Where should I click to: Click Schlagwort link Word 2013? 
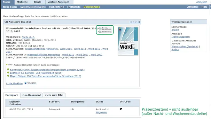click(x=80, y=49)
